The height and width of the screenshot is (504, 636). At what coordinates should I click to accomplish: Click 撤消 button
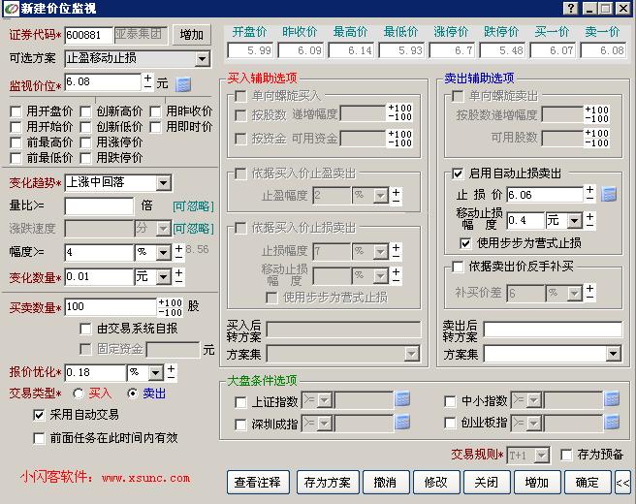coord(386,482)
